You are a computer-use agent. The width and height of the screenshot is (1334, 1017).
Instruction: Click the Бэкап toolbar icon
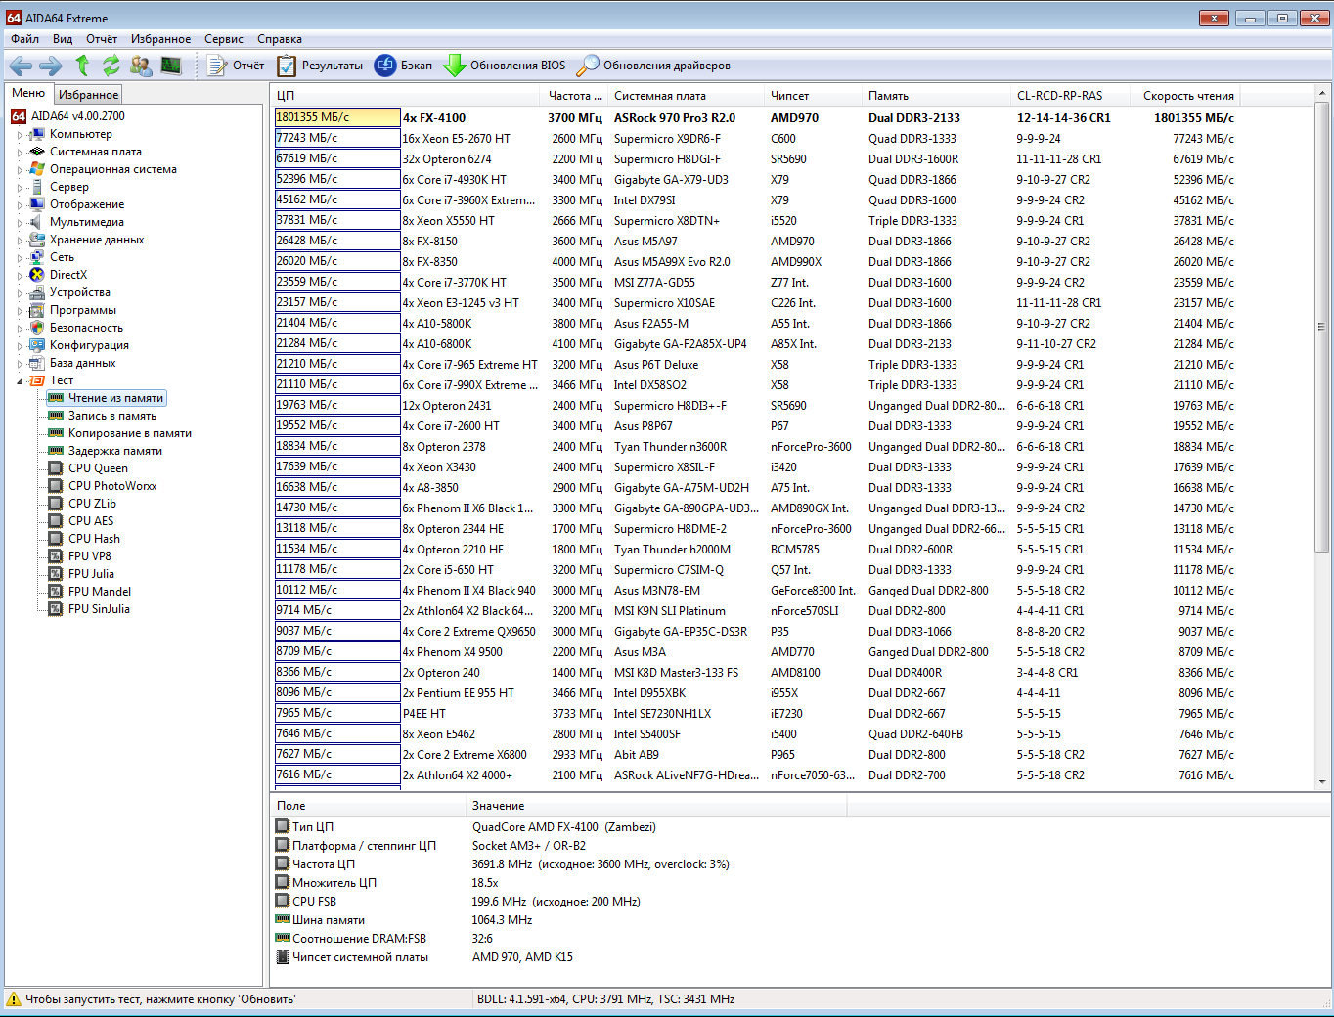pos(386,66)
